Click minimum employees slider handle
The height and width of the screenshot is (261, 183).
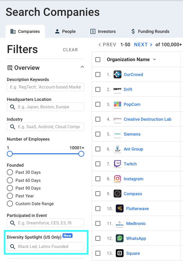click(x=10, y=154)
